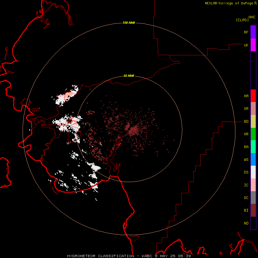Pick the DS white legend swatch
The image size is (258, 258).
tap(253, 172)
